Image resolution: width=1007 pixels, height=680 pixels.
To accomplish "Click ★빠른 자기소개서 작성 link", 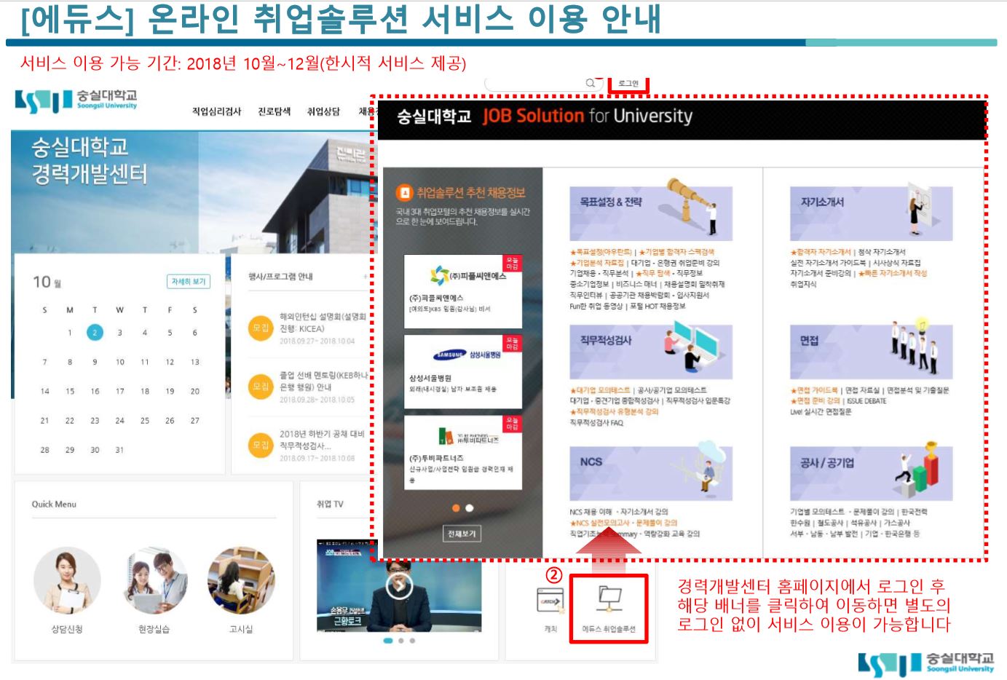I will (893, 274).
